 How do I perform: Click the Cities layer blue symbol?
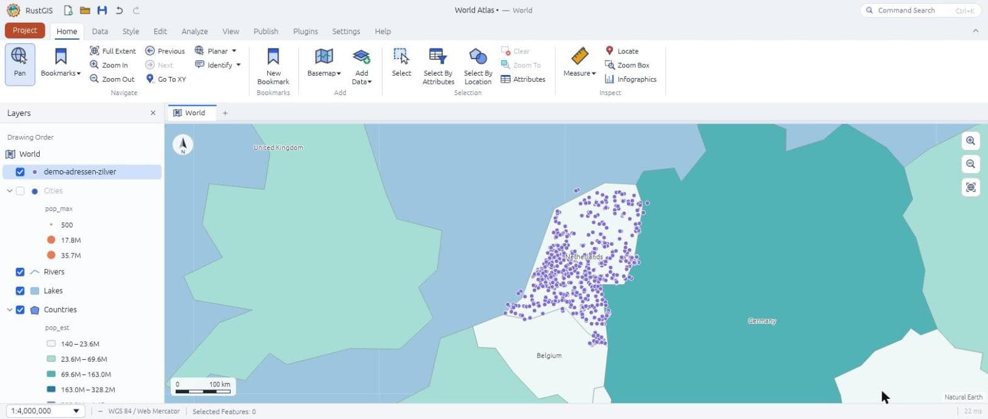pyautogui.click(x=35, y=191)
